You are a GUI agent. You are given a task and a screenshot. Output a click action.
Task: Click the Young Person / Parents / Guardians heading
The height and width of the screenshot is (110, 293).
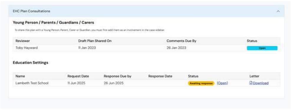point(53,23)
